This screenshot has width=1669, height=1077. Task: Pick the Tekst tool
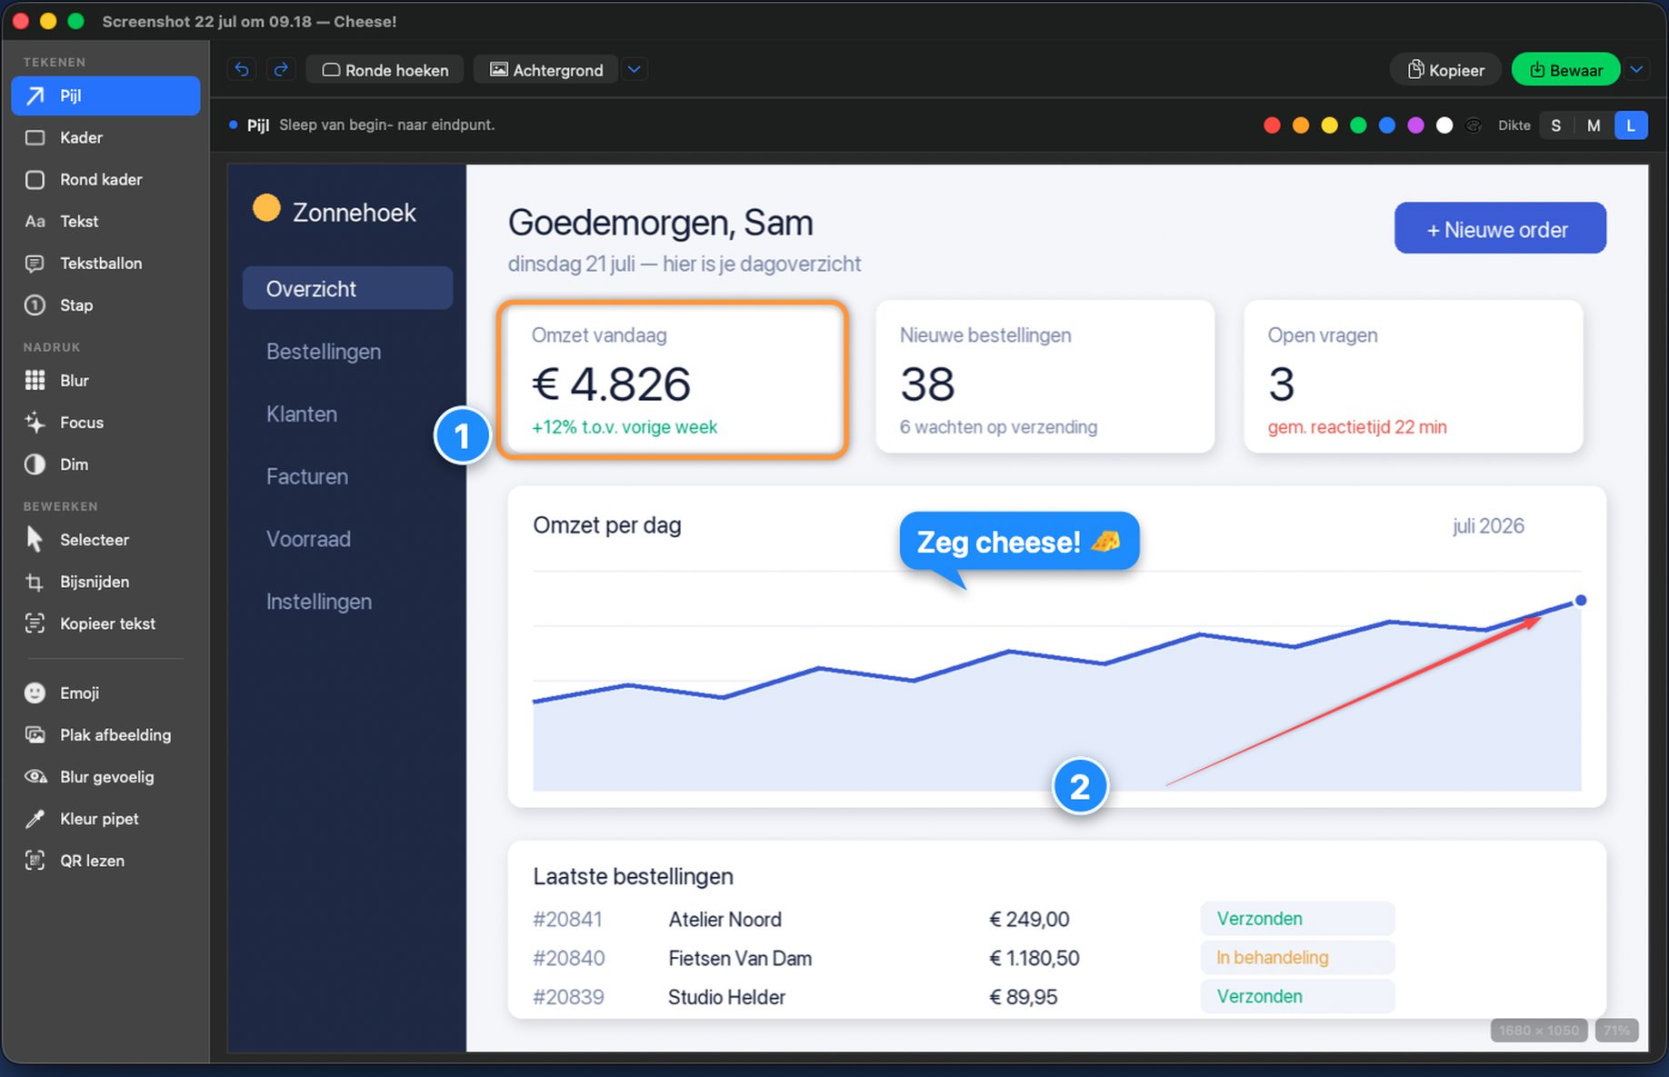point(105,221)
